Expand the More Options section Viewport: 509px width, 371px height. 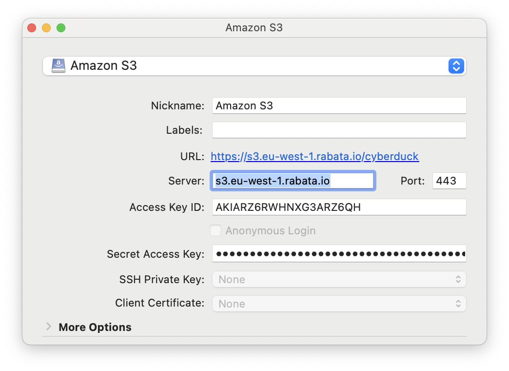coord(95,327)
